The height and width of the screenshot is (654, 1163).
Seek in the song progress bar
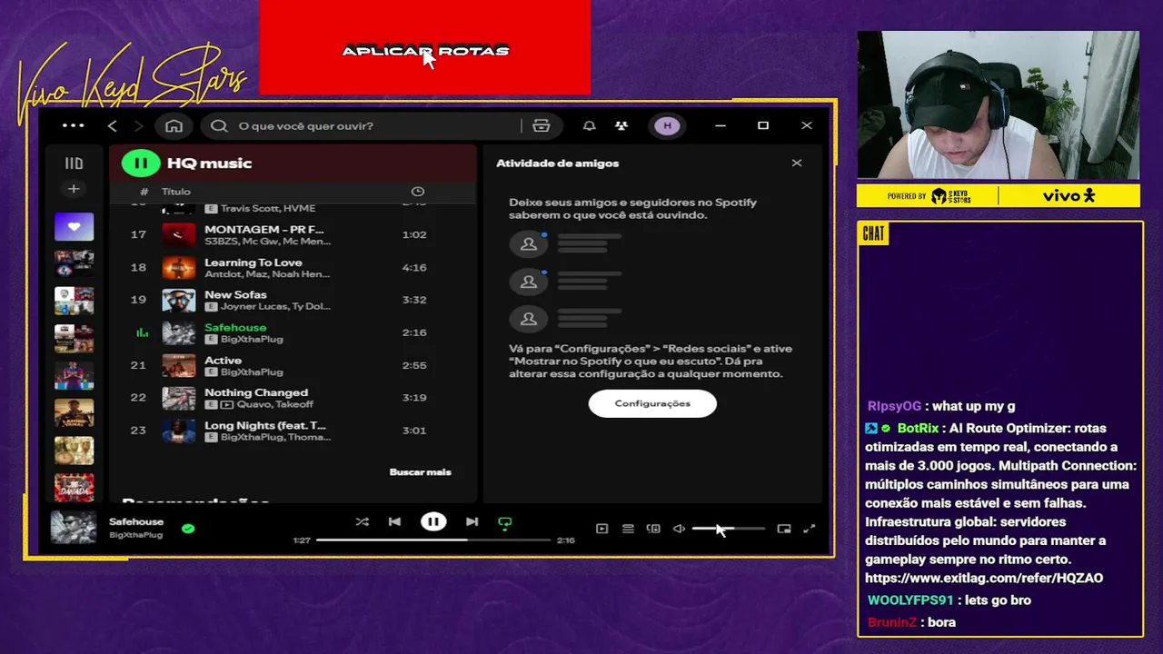click(x=434, y=540)
